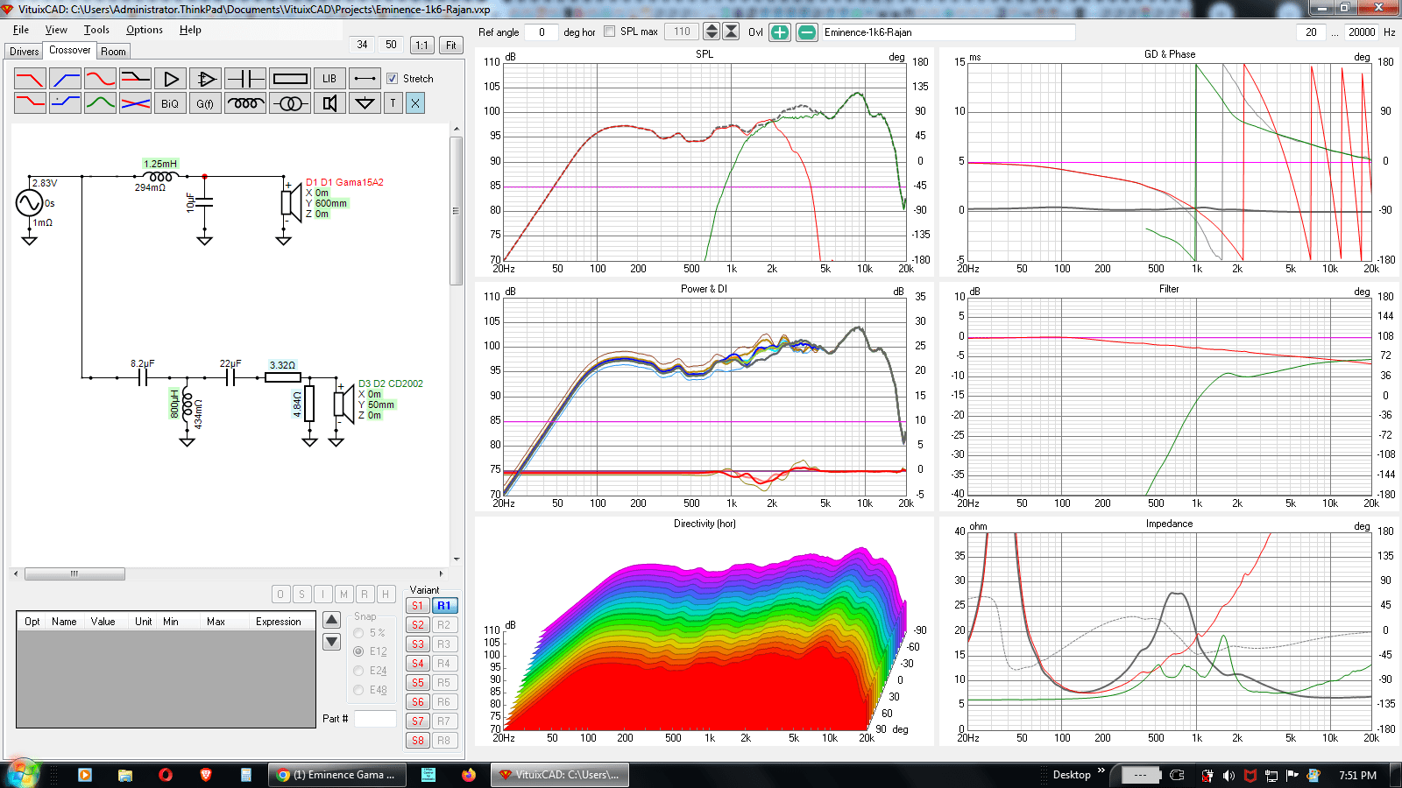This screenshot has width=1402, height=788.
Task: Choose the black and red shelving block
Action: point(136,79)
